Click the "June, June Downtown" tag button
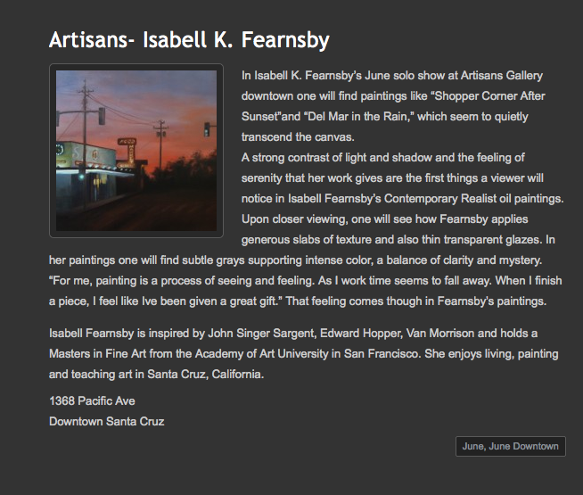This screenshot has height=495, width=583. coord(510,446)
